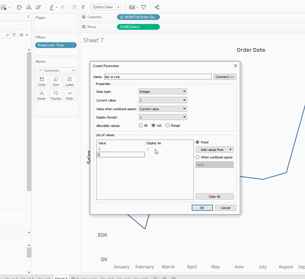Click the data pane vertical scrollbar thumb
Screen dimensions: 305x279
(29, 121)
